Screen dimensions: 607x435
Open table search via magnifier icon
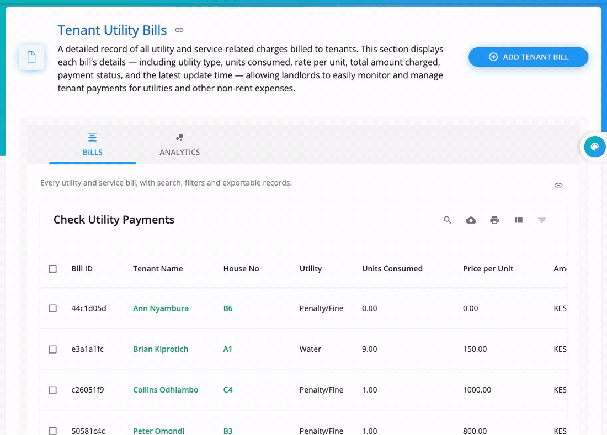(x=447, y=220)
